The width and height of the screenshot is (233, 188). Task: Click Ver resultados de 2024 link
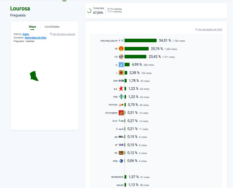tap(210, 29)
